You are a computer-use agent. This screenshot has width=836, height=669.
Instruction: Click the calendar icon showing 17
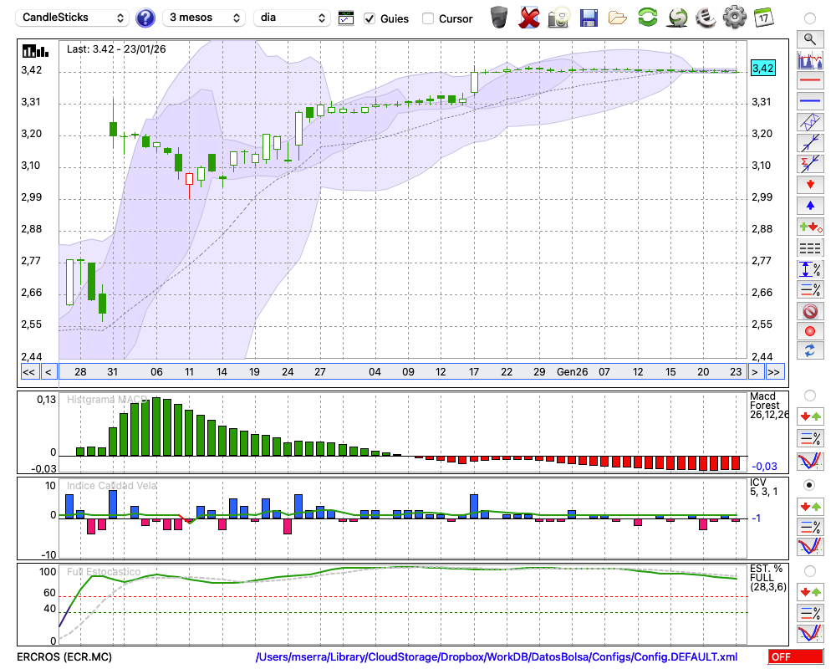(x=762, y=18)
